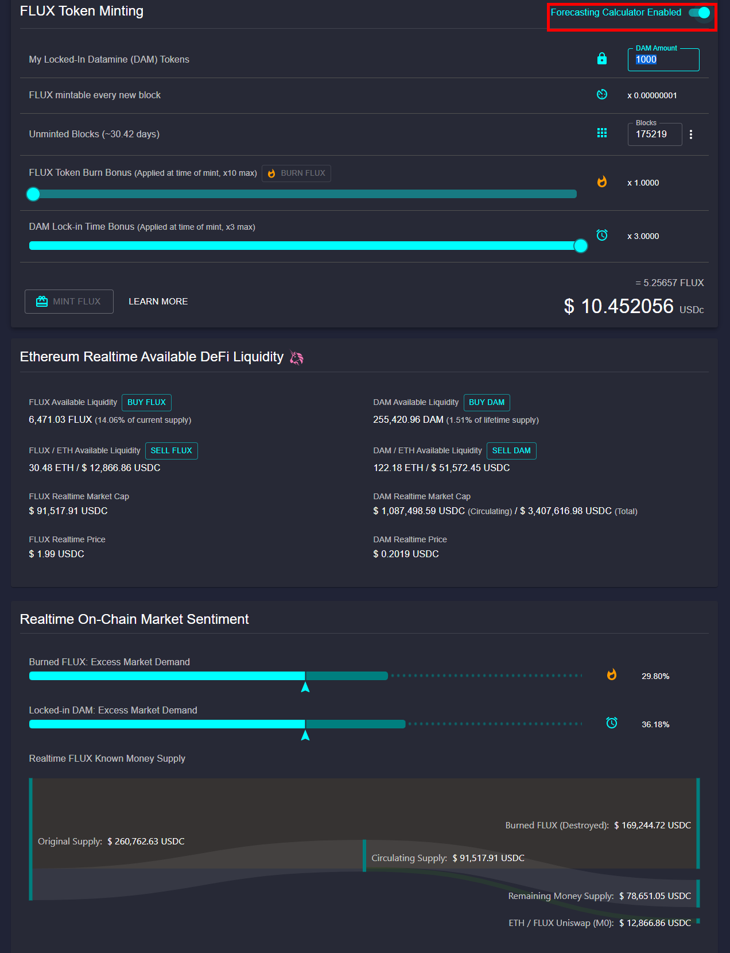This screenshot has height=953, width=730.
Task: Open the LEARN MORE link
Action: [x=158, y=302]
